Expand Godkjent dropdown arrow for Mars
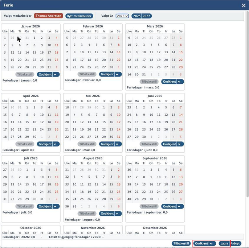249x248 pixels. pos(180,82)
